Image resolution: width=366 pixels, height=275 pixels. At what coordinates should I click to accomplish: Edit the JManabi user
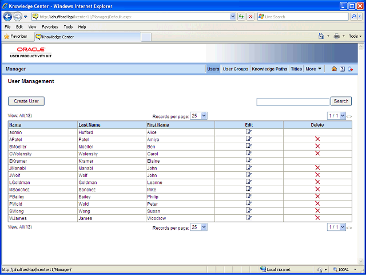pos(249,167)
